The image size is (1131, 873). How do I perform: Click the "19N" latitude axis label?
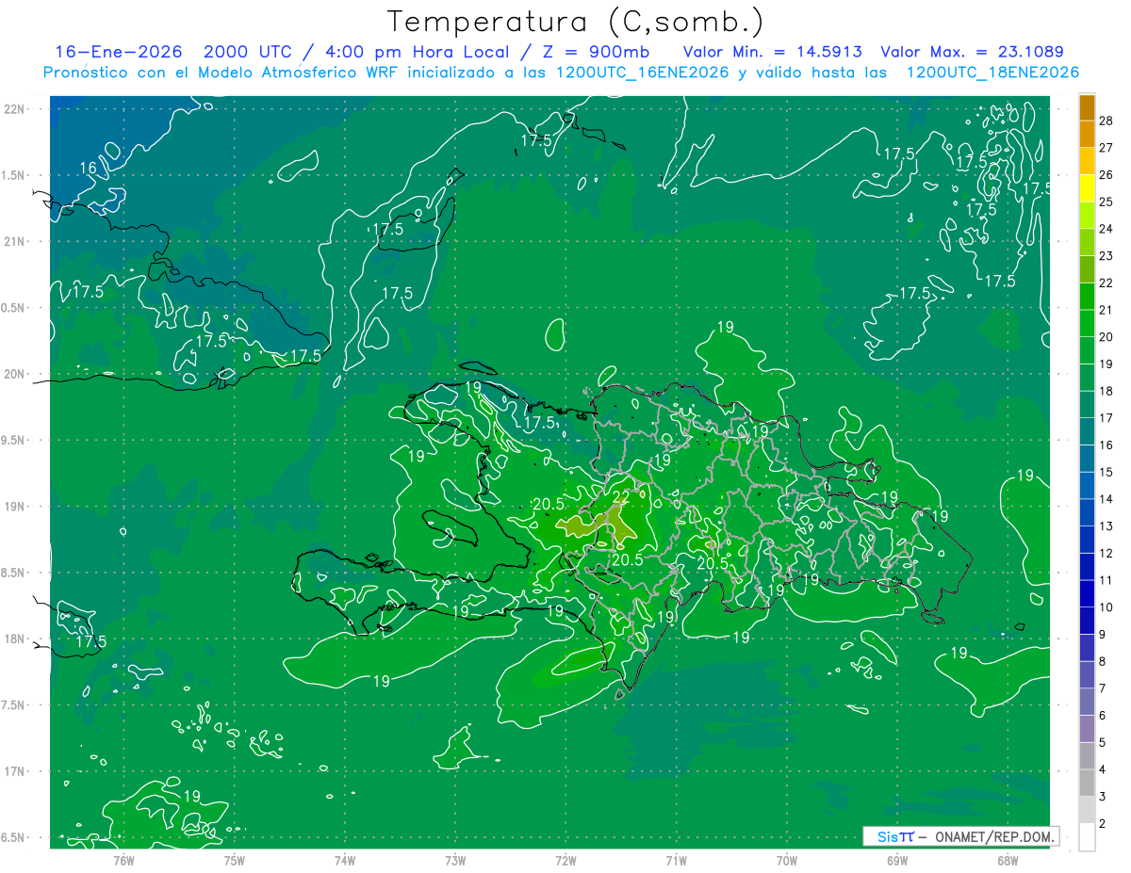click(15, 507)
